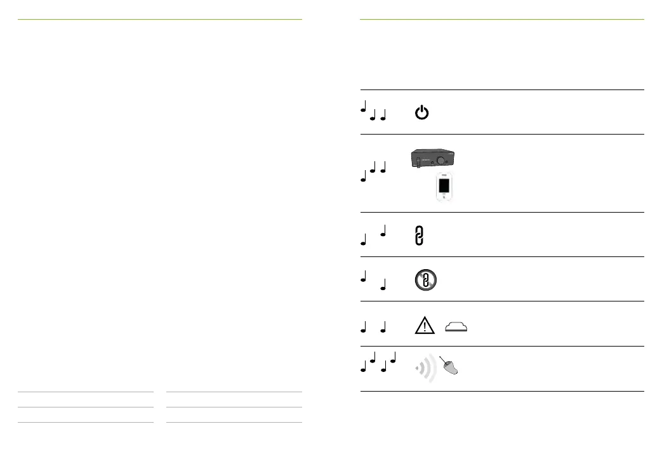
Task: Click the grey wireless signal waves icon
Action: (x=425, y=368)
